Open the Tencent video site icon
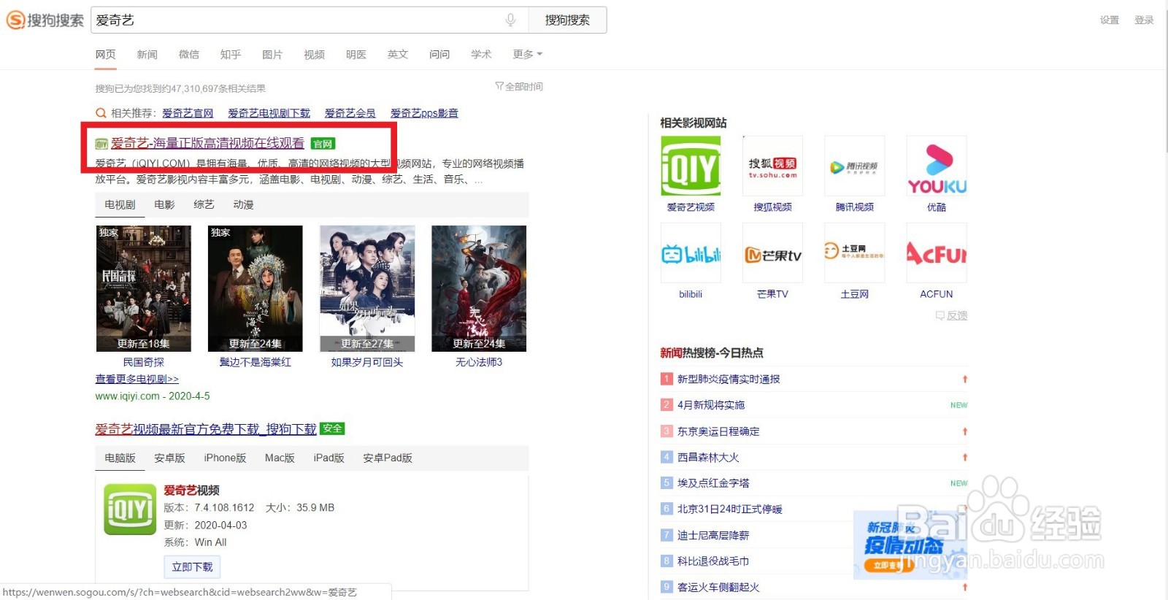 pos(854,166)
